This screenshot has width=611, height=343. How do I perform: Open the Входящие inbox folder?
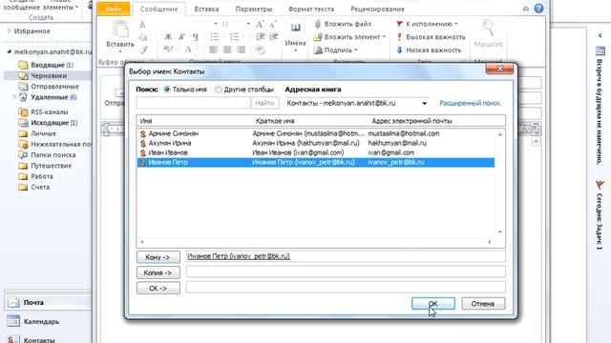point(52,65)
